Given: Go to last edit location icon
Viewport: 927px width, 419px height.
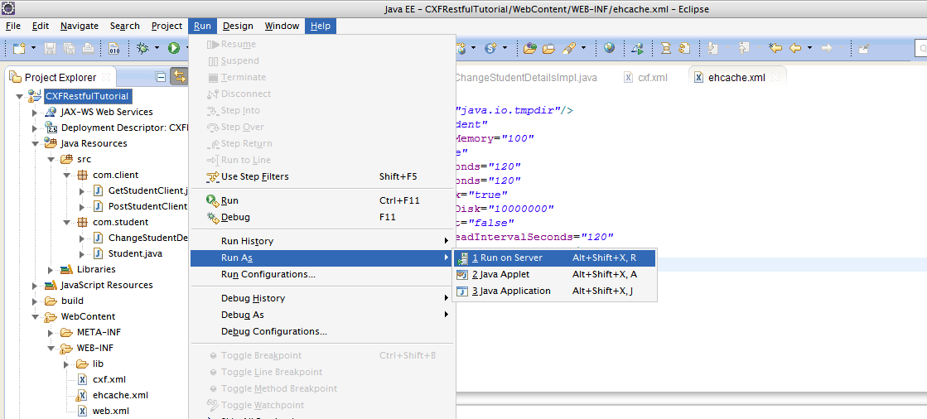Looking at the screenshot, I should click(x=775, y=48).
